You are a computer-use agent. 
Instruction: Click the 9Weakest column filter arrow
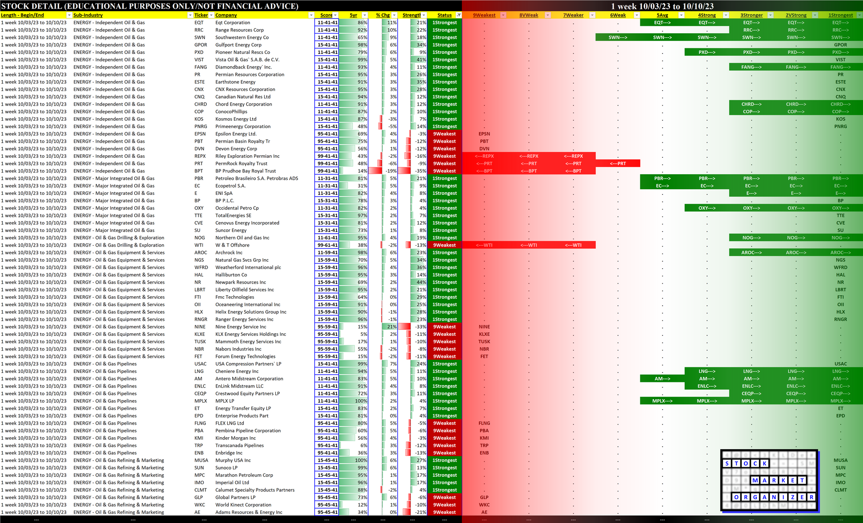tap(503, 15)
